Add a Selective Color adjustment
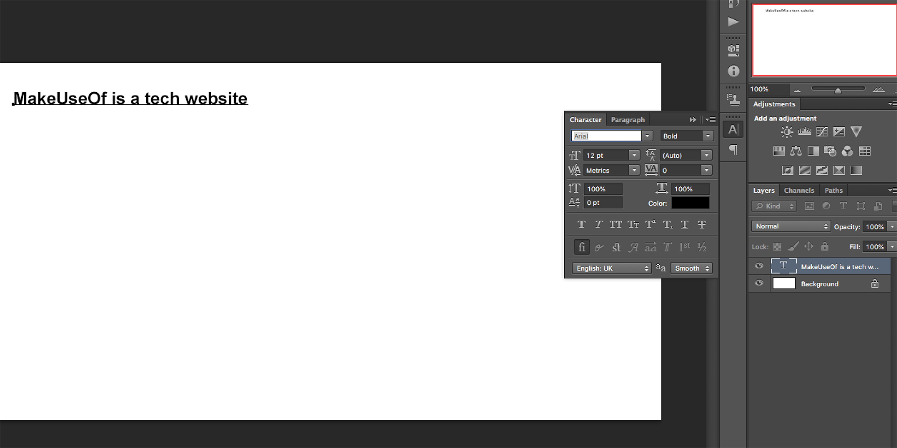 click(x=839, y=170)
